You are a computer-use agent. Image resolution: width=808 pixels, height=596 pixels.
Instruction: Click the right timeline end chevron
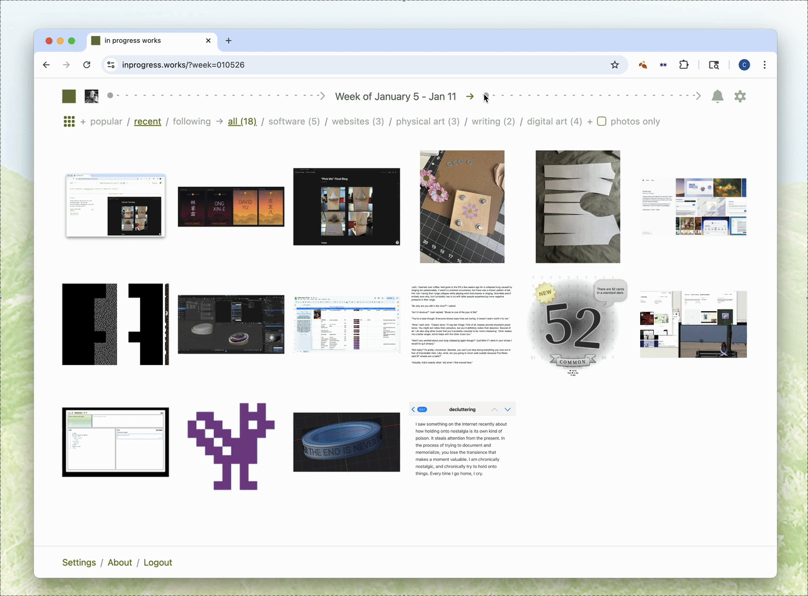[x=698, y=96]
